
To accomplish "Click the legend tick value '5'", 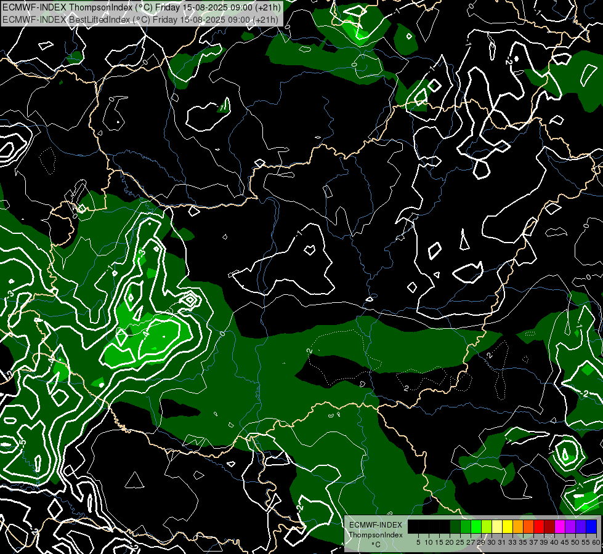I will click(418, 542).
